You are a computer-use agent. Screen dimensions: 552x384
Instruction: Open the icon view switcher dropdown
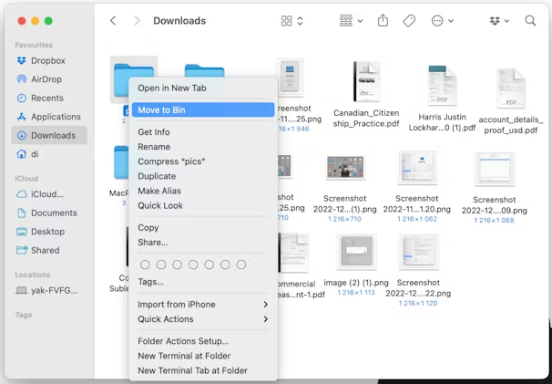coord(292,20)
